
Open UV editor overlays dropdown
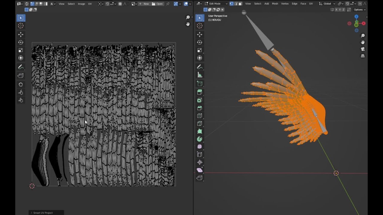[190, 4]
